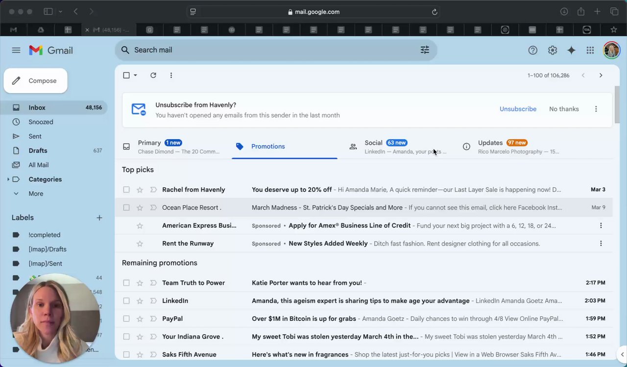Select Your Indiana Grove email checkbox
Screen dimensions: 627x367
[126, 337]
